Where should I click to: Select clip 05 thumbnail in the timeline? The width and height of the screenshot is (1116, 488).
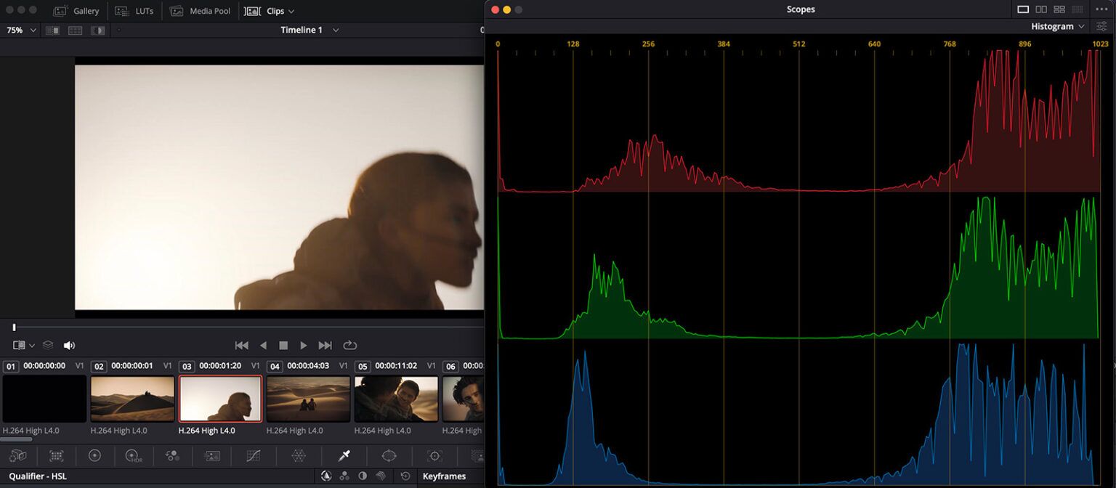(x=396, y=398)
